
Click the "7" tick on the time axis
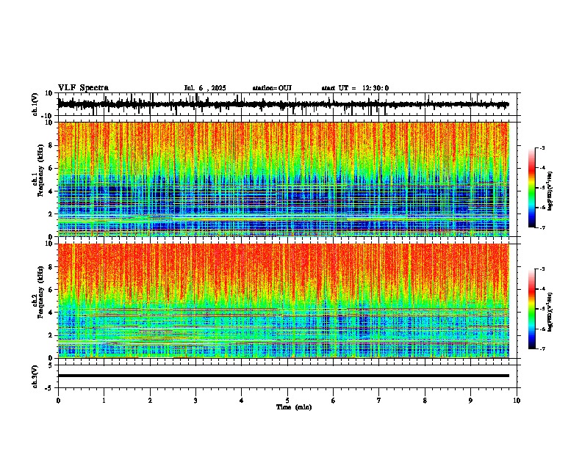(x=379, y=401)
